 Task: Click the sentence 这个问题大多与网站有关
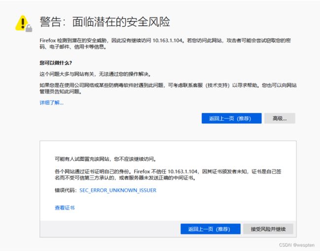point(67,74)
